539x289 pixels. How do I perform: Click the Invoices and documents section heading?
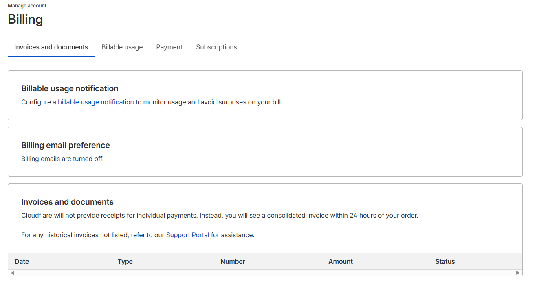[67, 202]
